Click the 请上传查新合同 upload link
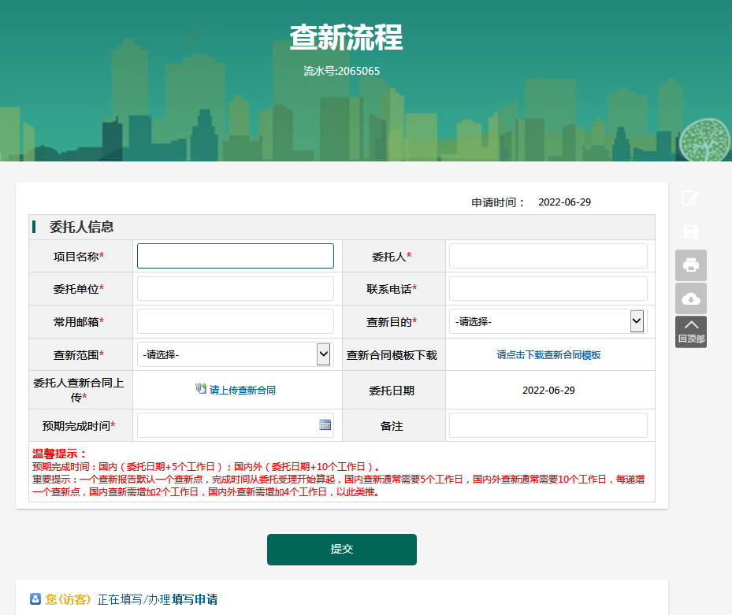This screenshot has width=732, height=615. (243, 390)
